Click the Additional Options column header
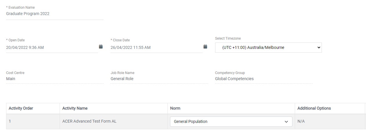Screen dimensions: 366x131 point(314,108)
